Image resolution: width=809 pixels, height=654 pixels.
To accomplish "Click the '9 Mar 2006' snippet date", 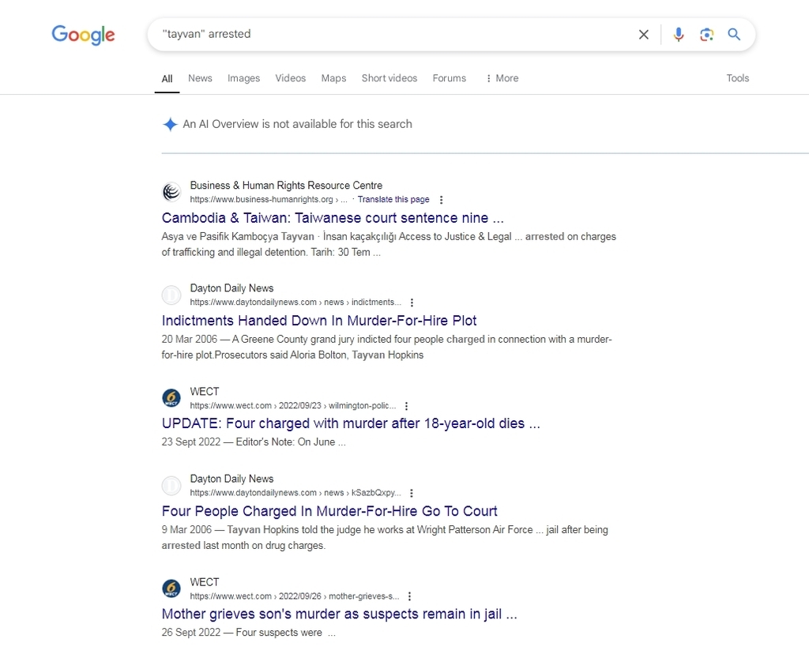I will click(186, 530).
